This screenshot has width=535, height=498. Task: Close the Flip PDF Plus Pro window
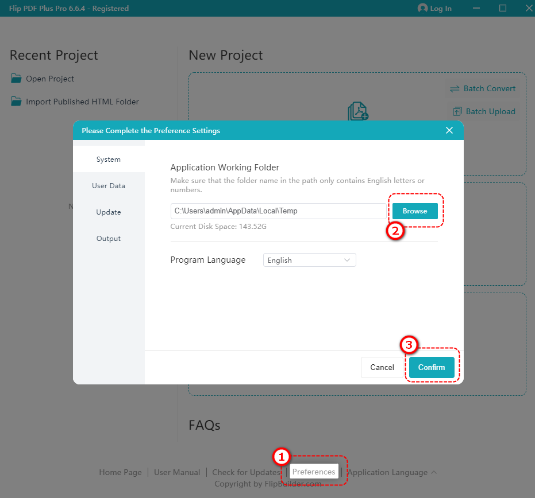pyautogui.click(x=529, y=8)
